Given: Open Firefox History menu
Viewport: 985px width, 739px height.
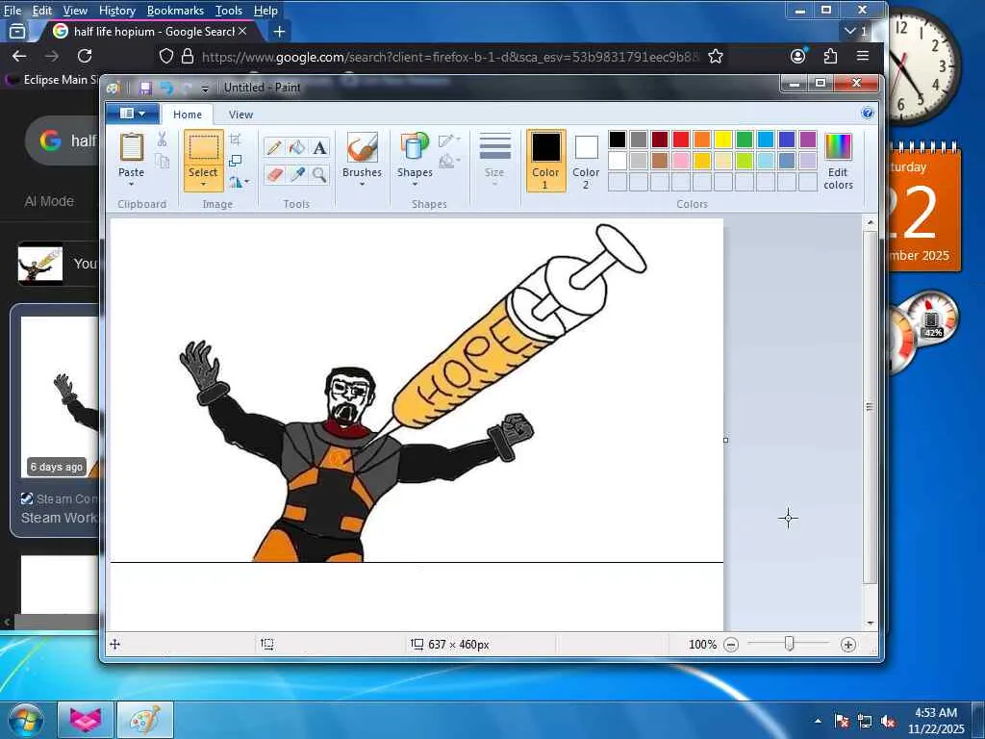Looking at the screenshot, I should pyautogui.click(x=116, y=11).
